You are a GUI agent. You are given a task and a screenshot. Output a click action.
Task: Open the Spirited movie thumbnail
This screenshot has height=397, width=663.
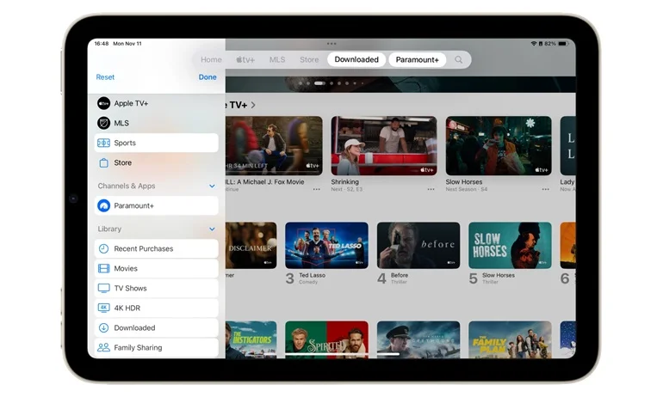point(326,340)
